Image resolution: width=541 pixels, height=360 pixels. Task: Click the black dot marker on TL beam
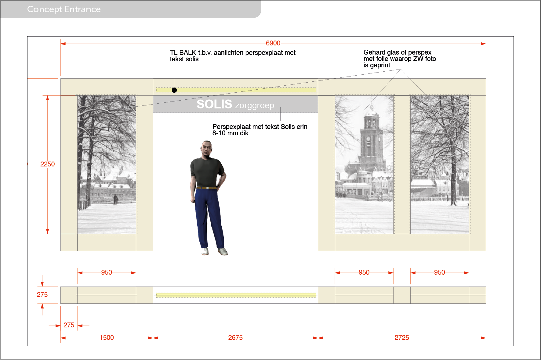pos(174,90)
